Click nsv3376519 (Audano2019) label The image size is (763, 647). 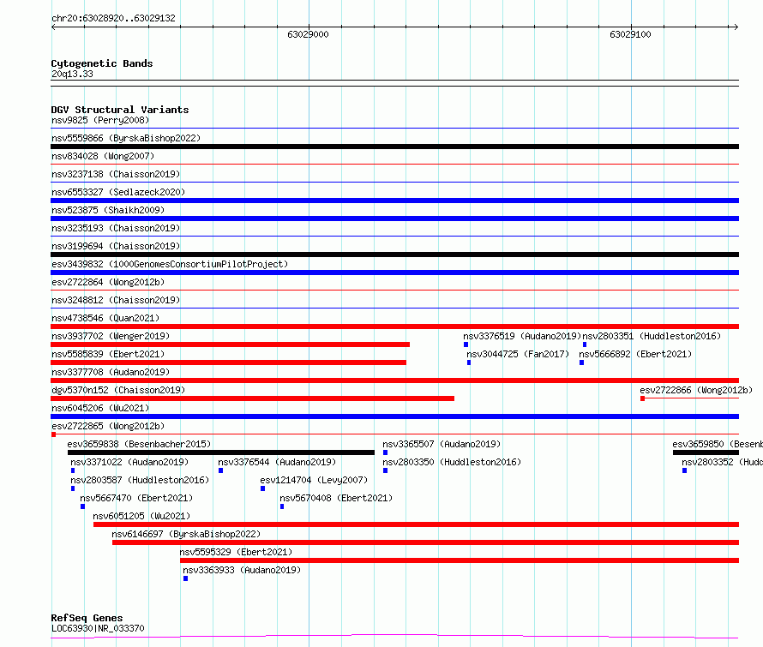(522, 336)
